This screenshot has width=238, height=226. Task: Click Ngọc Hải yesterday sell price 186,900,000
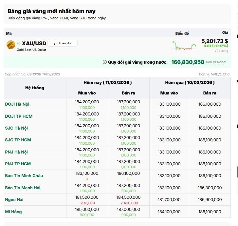coord(210,200)
